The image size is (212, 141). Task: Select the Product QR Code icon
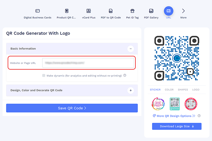[x=67, y=11]
